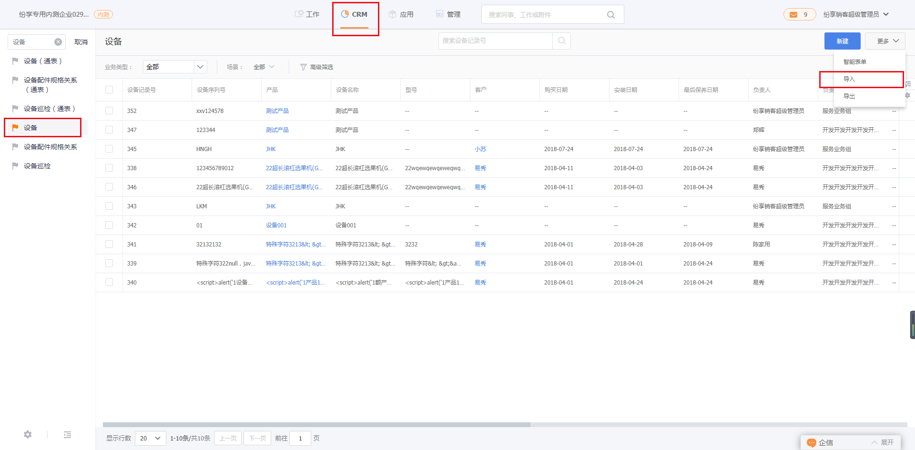The image size is (915, 450).
Task: Open the 业务类型 全部 dropdown
Action: point(175,67)
